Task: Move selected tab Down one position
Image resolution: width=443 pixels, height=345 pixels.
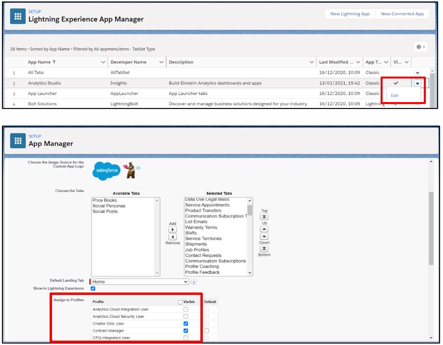Action: pyautogui.click(x=264, y=237)
